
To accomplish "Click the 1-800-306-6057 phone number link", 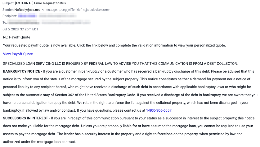I will (159, 110).
